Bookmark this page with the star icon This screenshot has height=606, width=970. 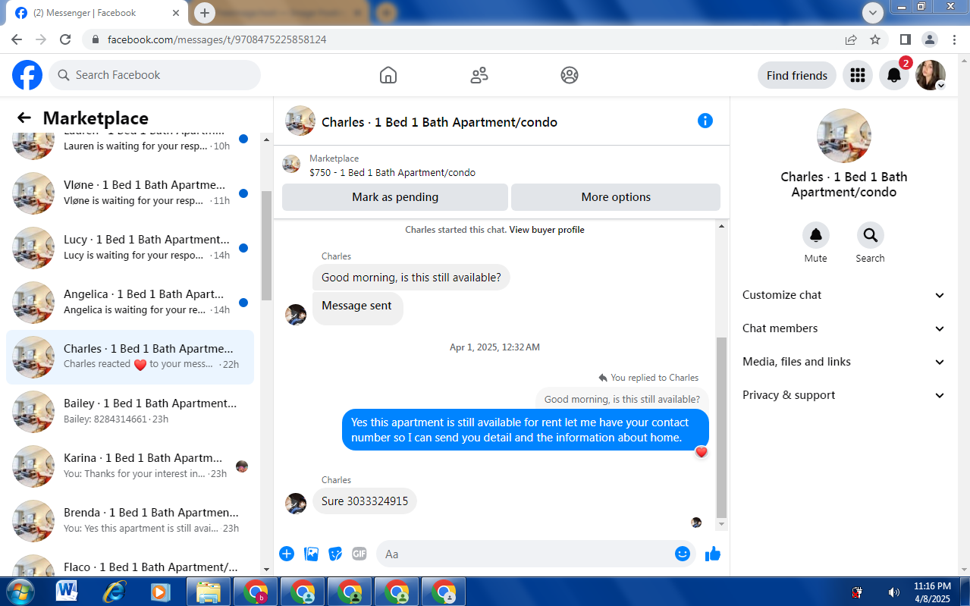pyautogui.click(x=875, y=39)
